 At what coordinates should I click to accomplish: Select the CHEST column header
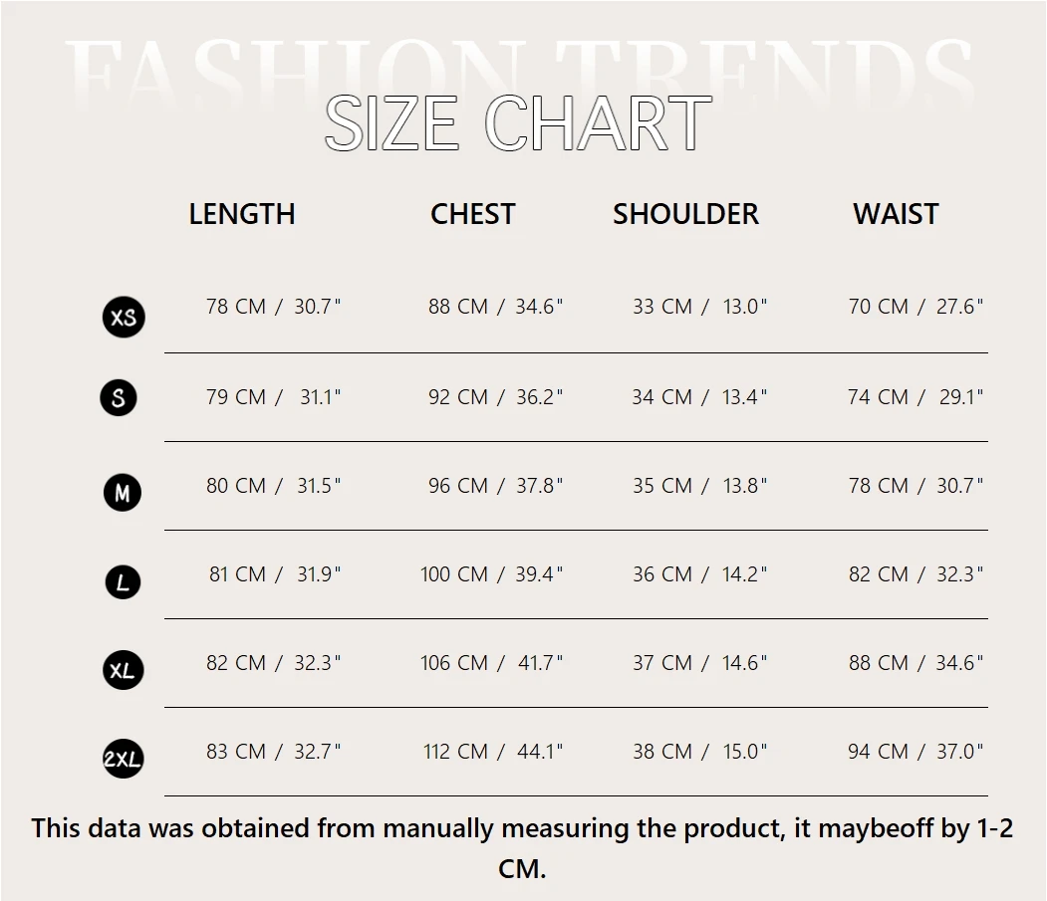[473, 214]
